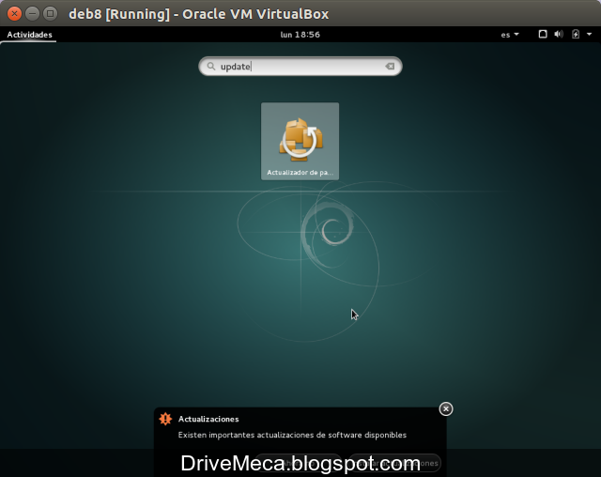Focus the search field containing 'update'

click(x=300, y=67)
